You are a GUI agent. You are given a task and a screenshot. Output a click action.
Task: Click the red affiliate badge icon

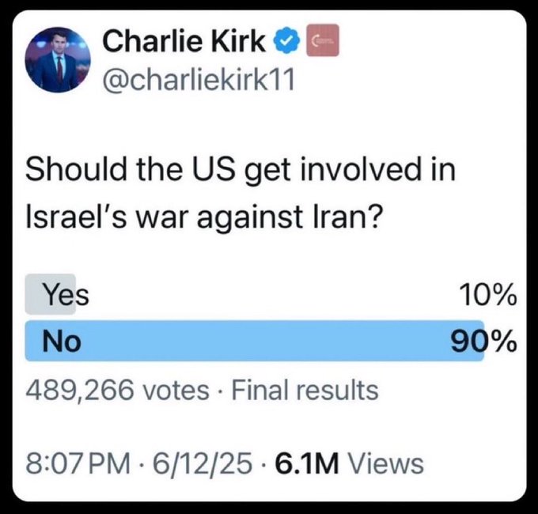coord(323,40)
